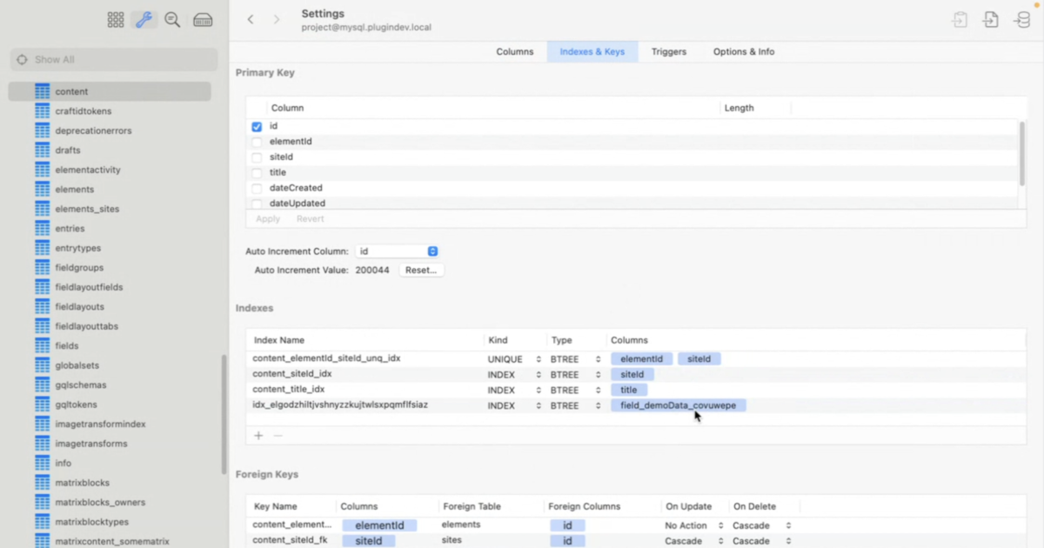Viewport: 1044px width, 548px height.
Task: Check siteId under Primary Key
Action: [257, 157]
